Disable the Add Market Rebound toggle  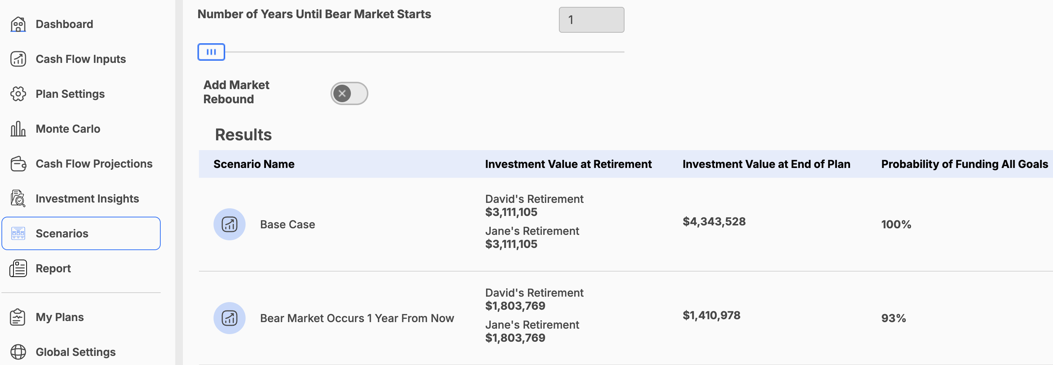[349, 93]
